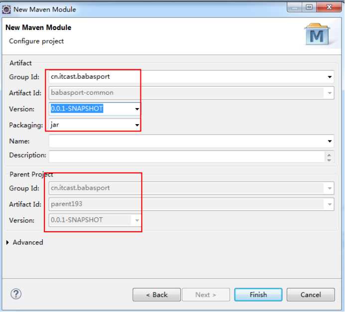Screen dimensions: 345x312
Task: Open the Artifact Id dropdown arrow for babasport-common
Action: 330,93
